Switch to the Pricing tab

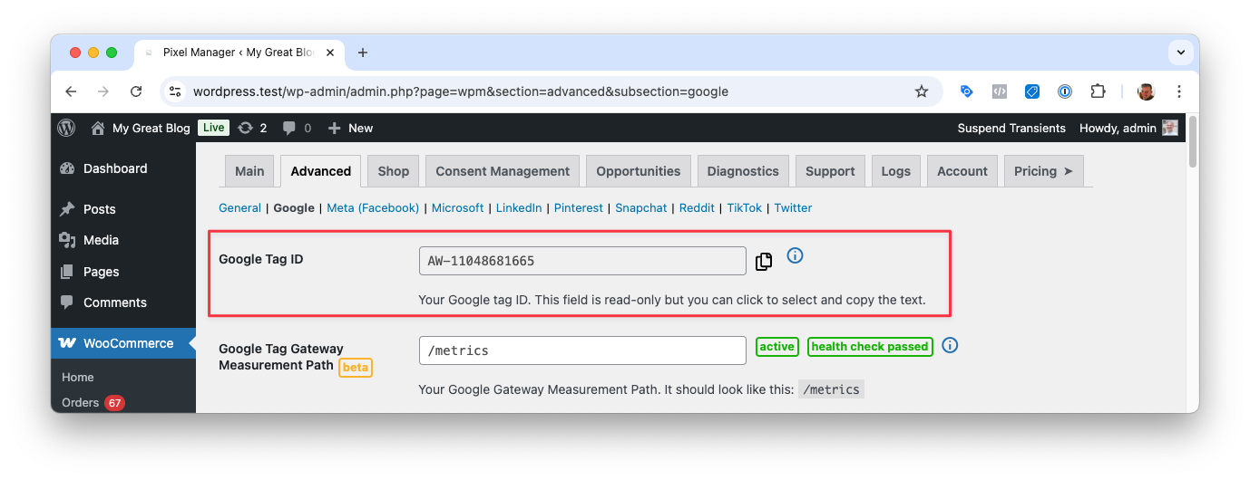1043,171
